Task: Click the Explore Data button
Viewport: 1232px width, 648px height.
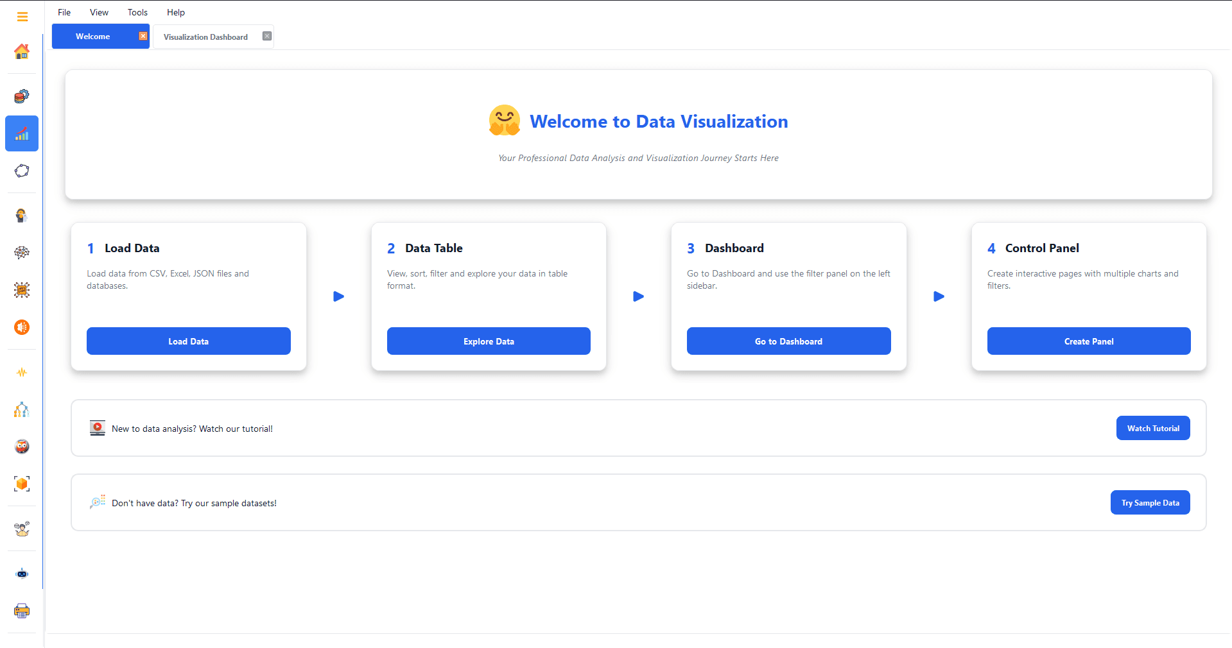Action: point(489,341)
